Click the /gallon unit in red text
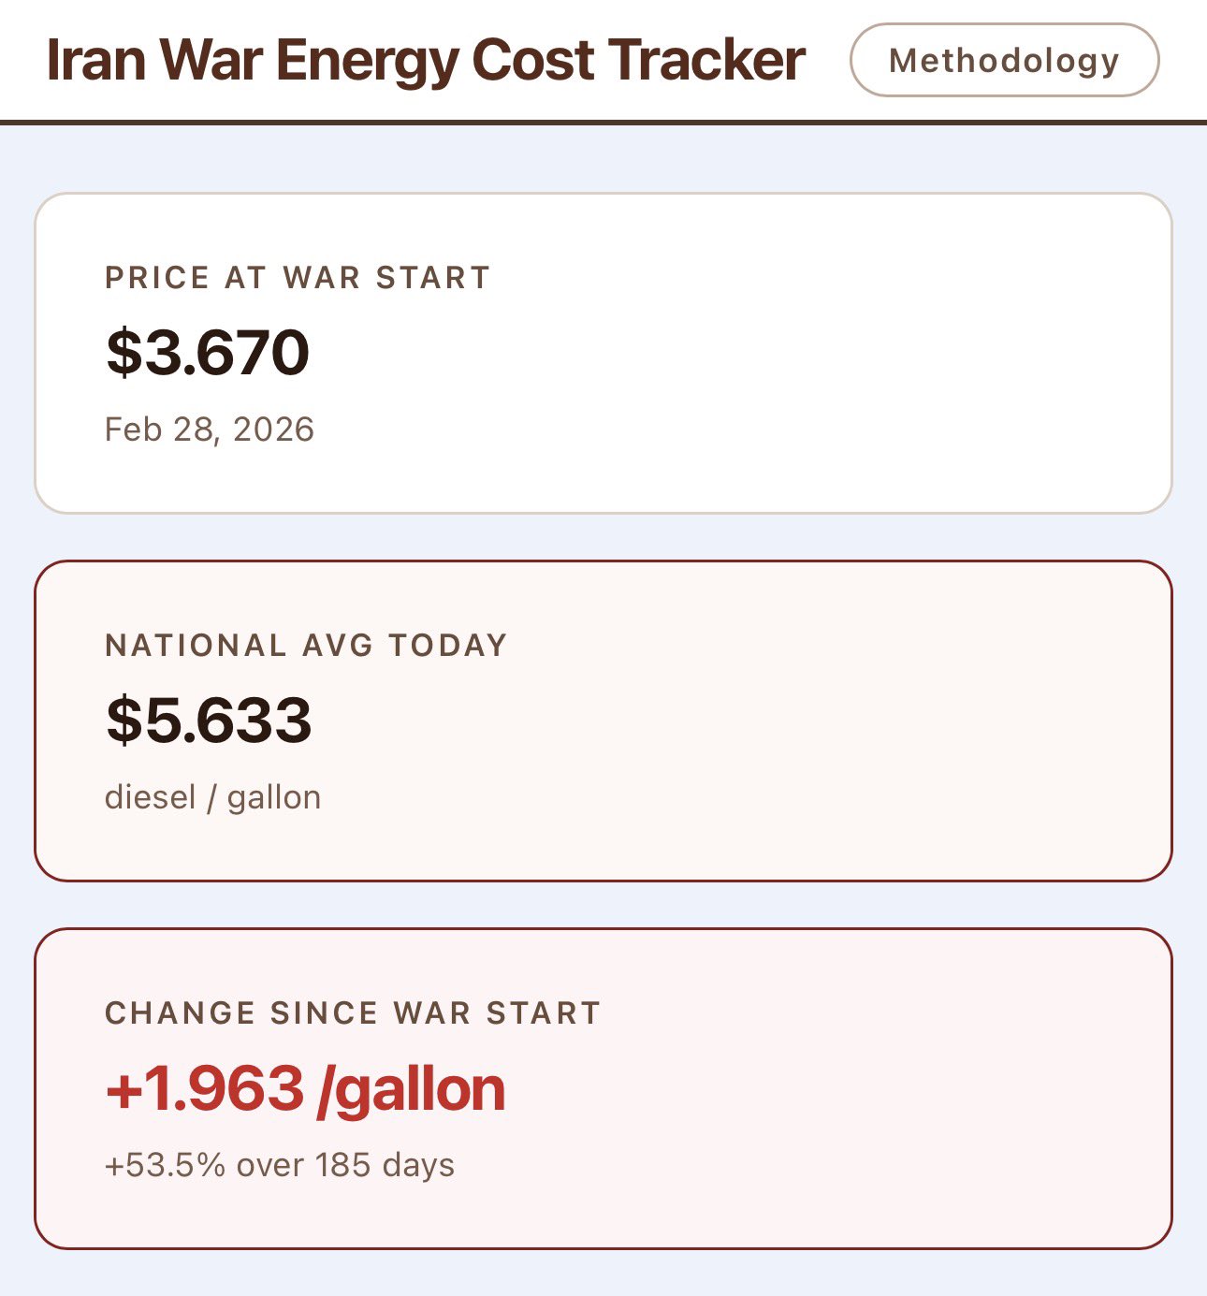Image resolution: width=1207 pixels, height=1296 pixels. pos(412,1089)
